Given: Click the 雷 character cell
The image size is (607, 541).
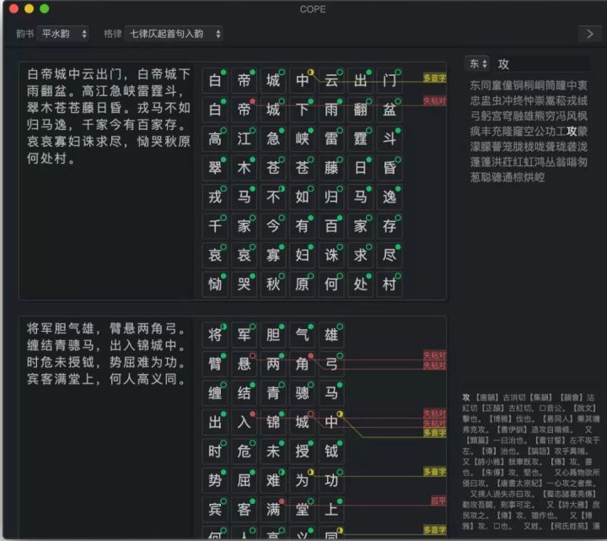Looking at the screenshot, I should click(331, 138).
